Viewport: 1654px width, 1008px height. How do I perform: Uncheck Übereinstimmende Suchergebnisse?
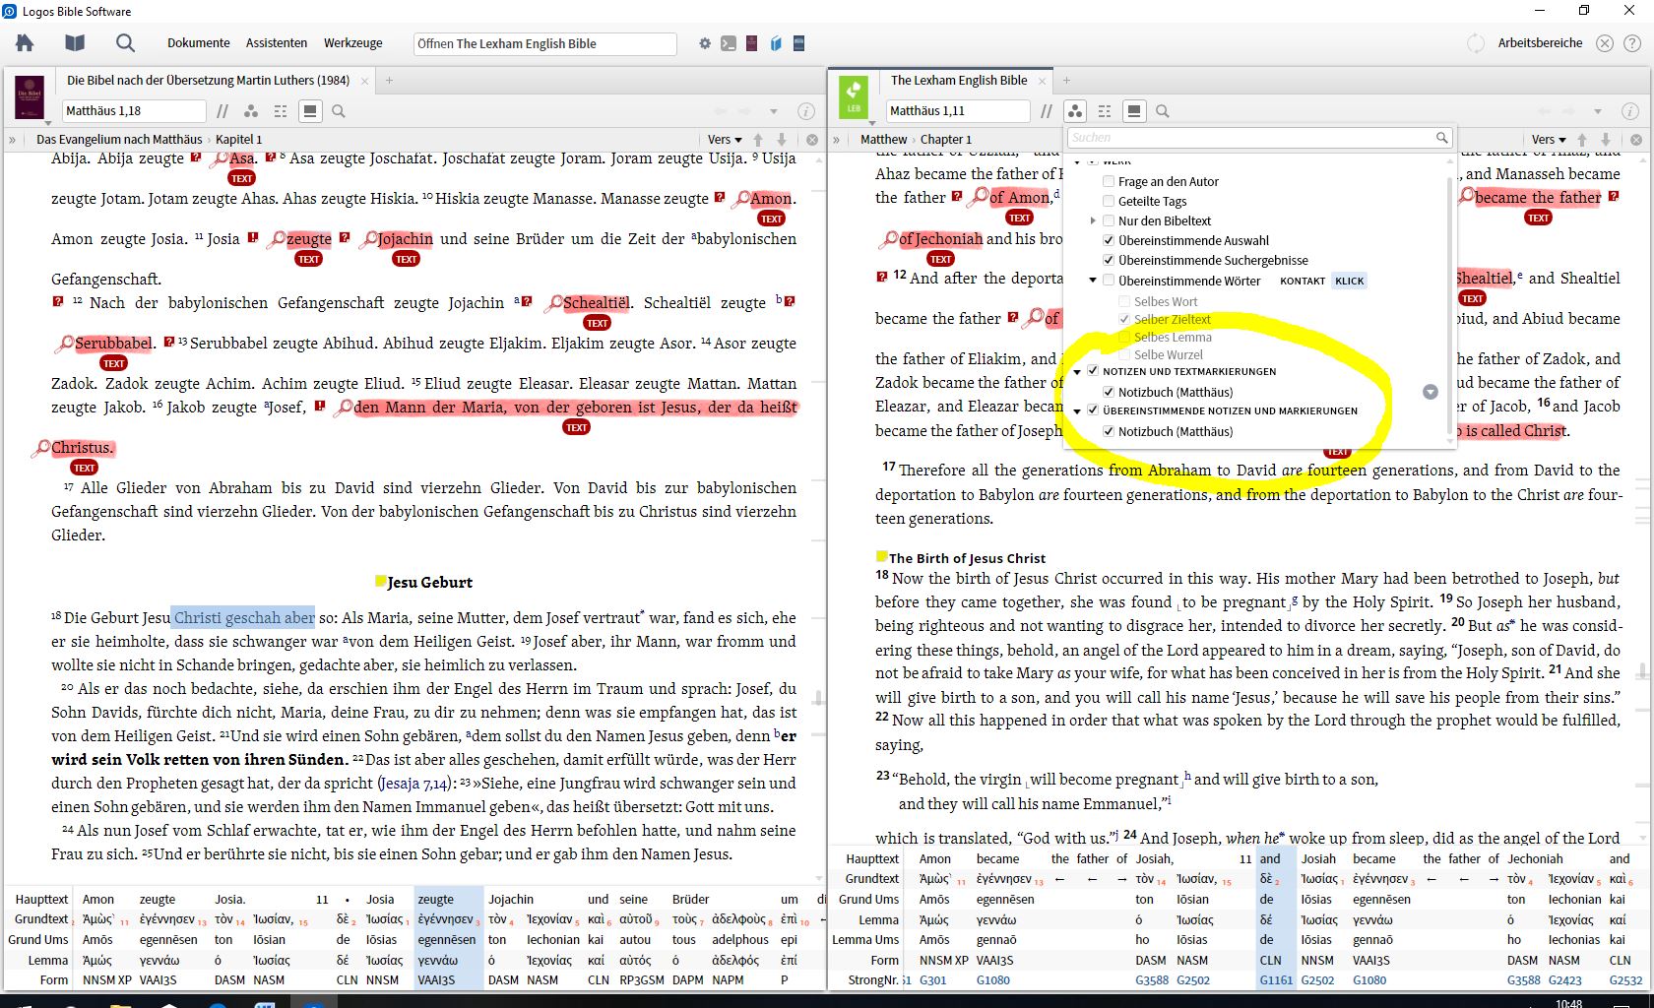[1110, 260]
